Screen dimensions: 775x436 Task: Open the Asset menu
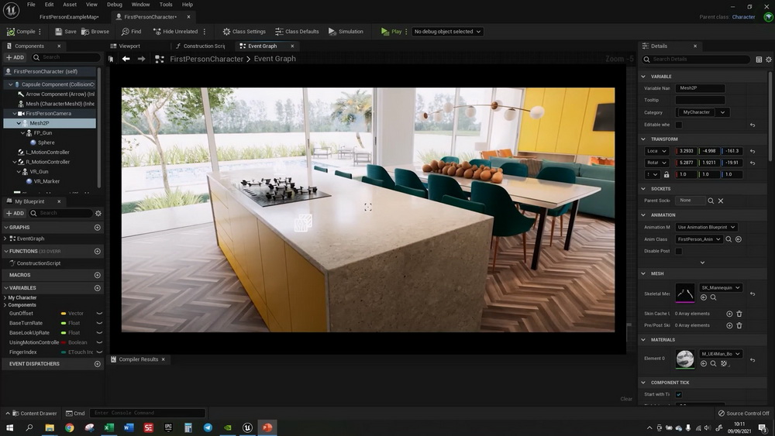tap(70, 5)
